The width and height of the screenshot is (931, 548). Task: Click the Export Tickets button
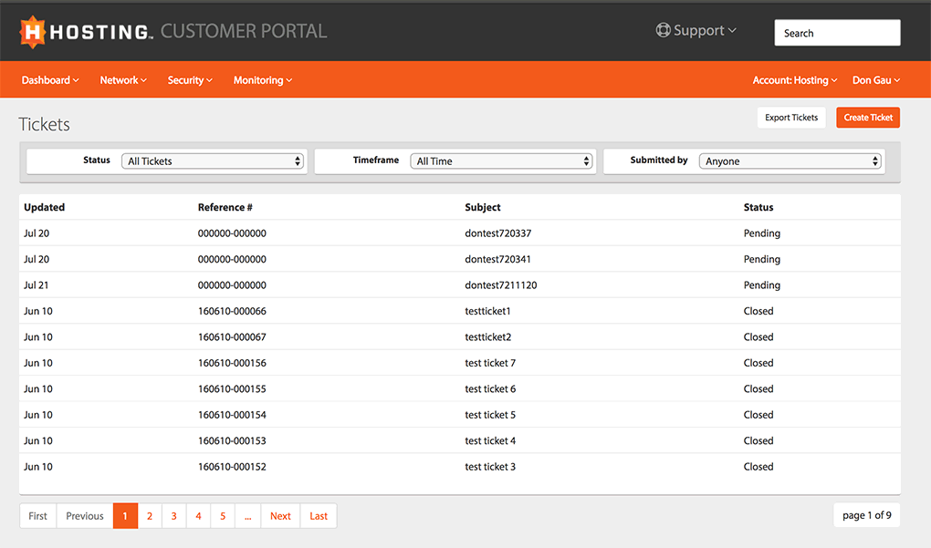pyautogui.click(x=791, y=118)
